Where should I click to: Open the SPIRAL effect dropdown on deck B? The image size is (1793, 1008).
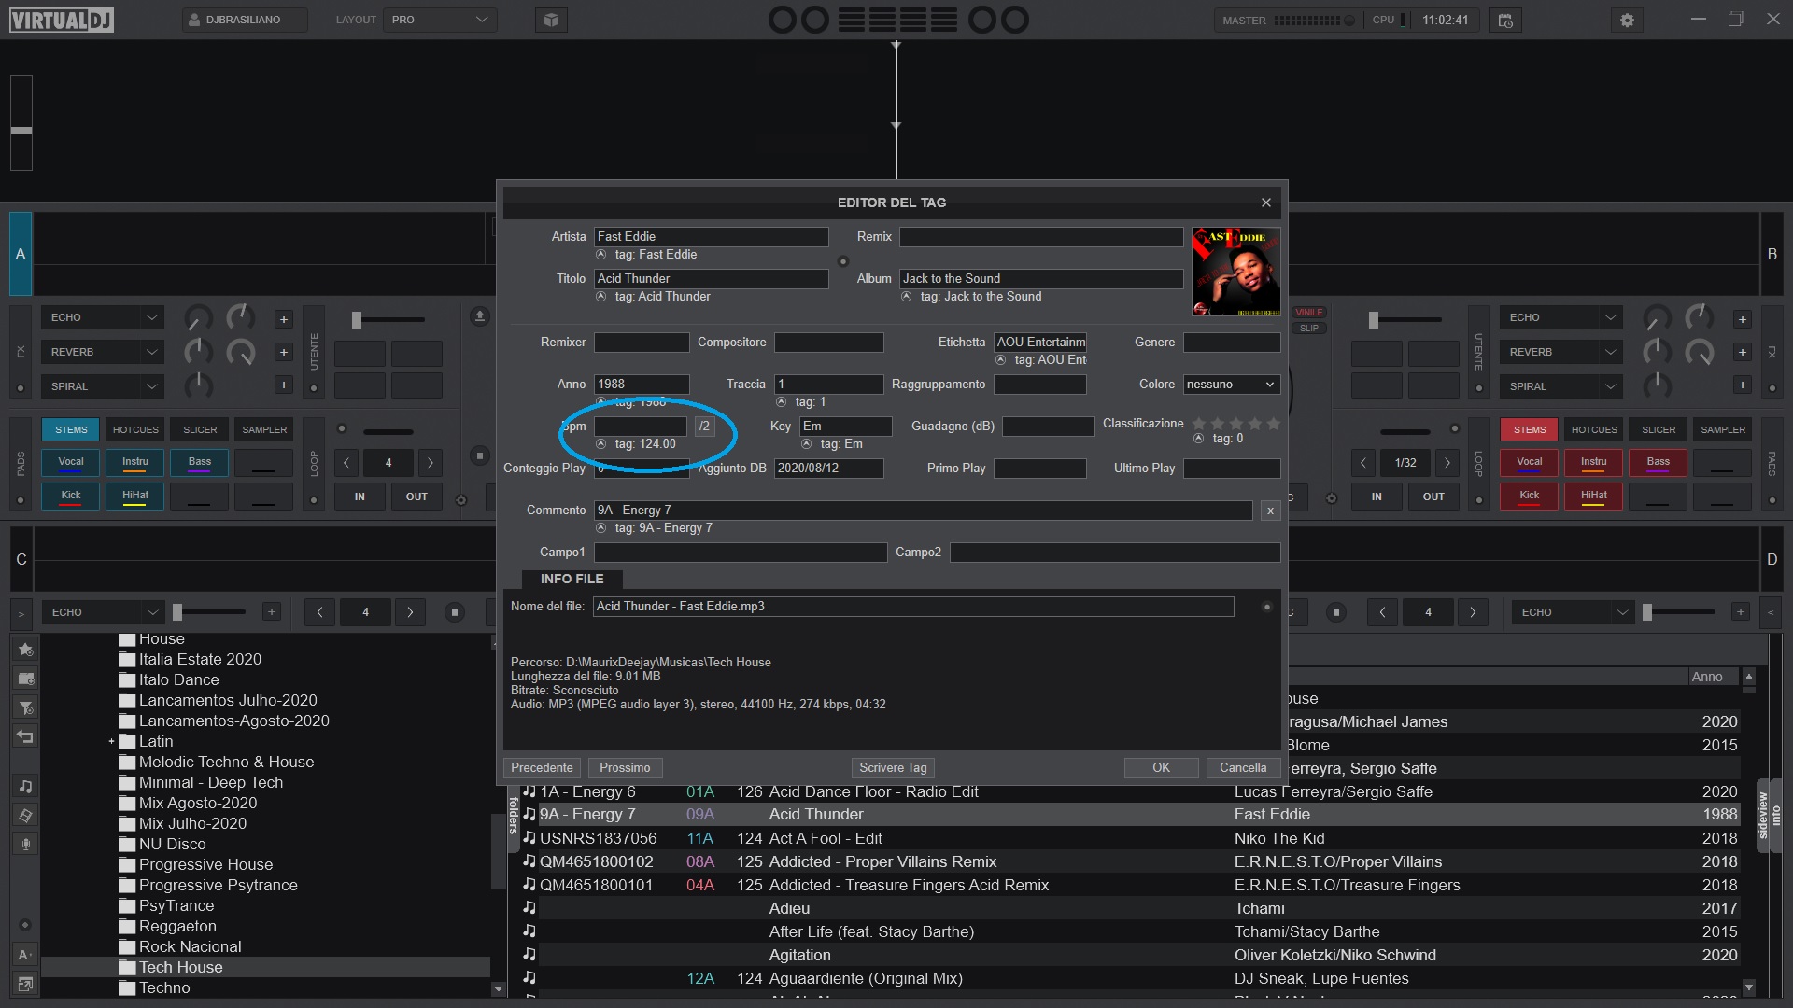click(1560, 386)
